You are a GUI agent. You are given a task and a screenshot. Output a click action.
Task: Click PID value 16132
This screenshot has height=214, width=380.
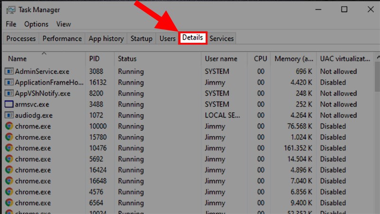(x=98, y=82)
